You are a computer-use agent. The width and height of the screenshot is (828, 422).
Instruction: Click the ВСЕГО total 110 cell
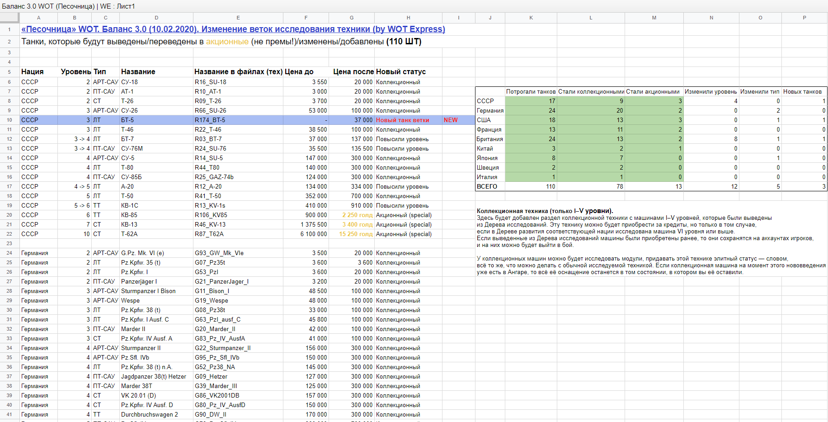point(531,186)
